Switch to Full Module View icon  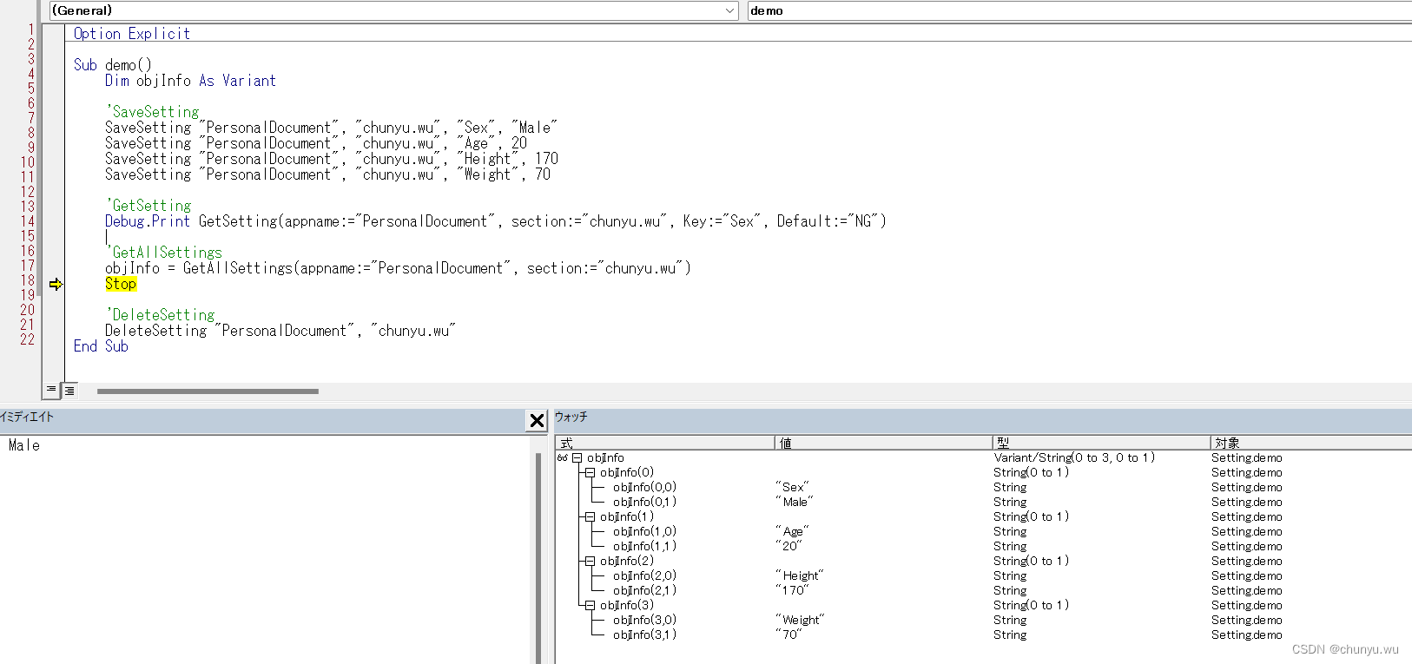69,391
